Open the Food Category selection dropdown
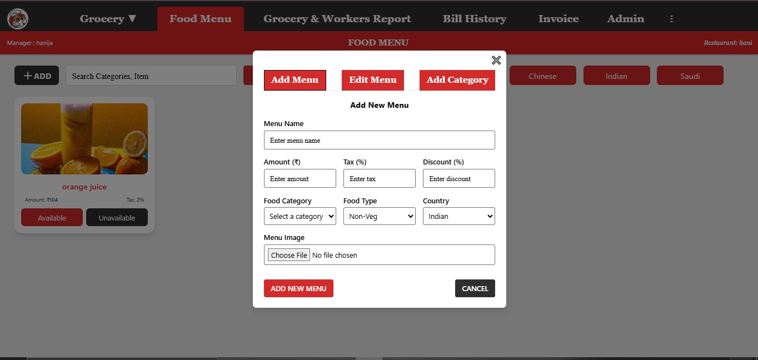The image size is (758, 360). click(x=300, y=216)
